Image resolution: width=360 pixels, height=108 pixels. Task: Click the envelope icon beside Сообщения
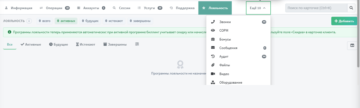tap(213, 48)
